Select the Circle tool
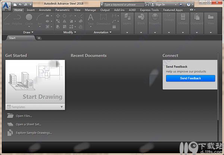 29,19
